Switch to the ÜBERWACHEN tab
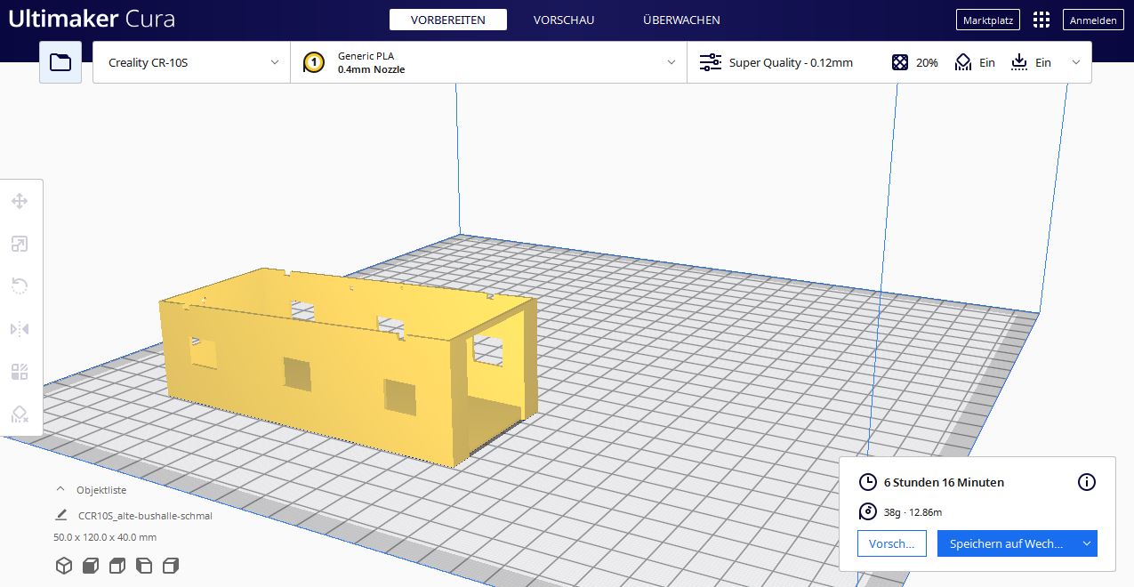1134x587 pixels. point(681,20)
